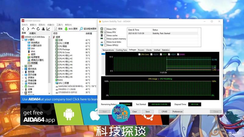Expand the 显示设备 tree node arrow
Viewport: 244px width, 137px height.
pyautogui.click(x=23, y=75)
